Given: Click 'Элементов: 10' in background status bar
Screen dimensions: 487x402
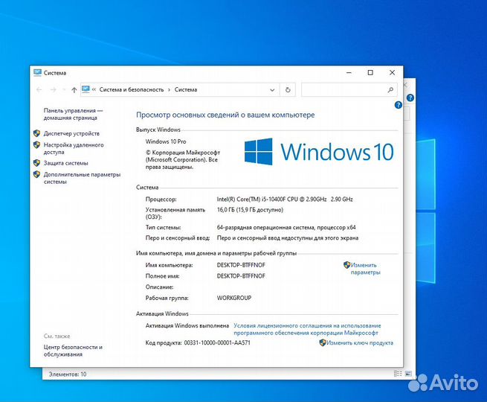Looking at the screenshot, I should pyautogui.click(x=68, y=374).
